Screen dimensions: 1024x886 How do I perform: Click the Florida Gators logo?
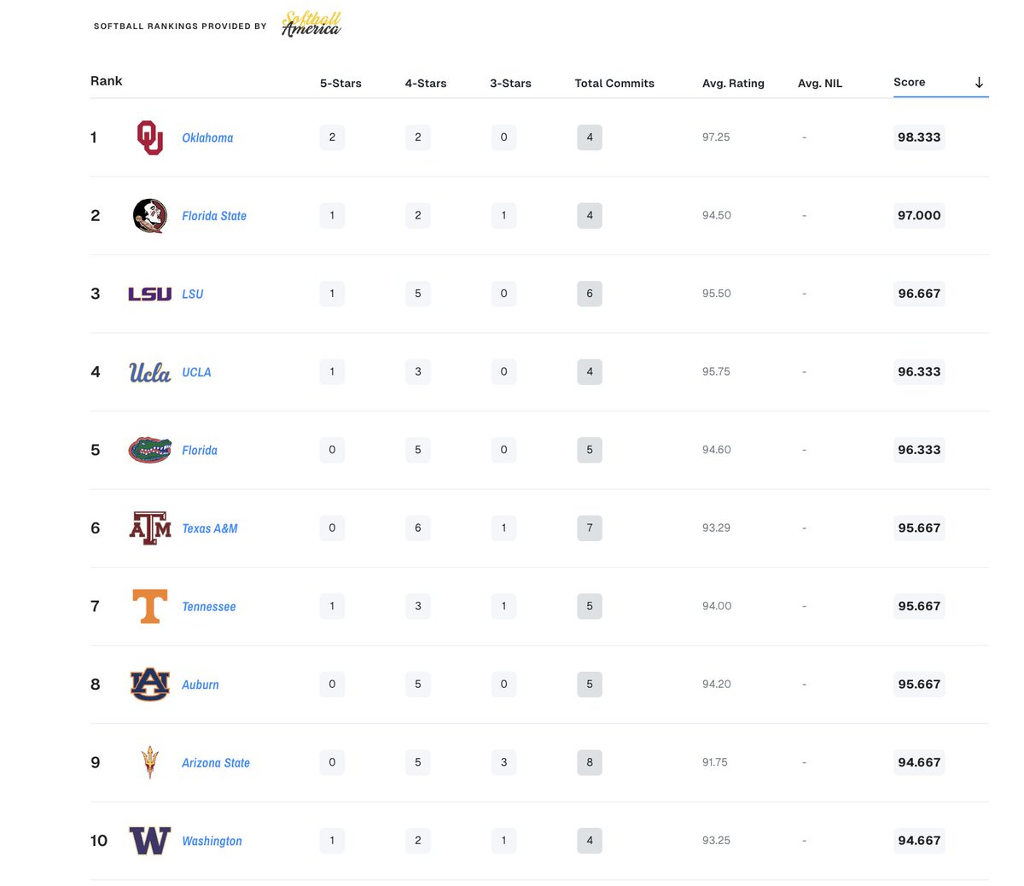tap(150, 450)
